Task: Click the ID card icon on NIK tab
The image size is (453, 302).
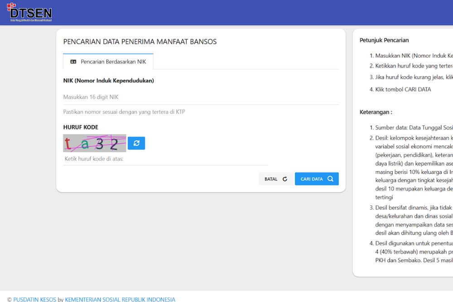Action: [73, 62]
